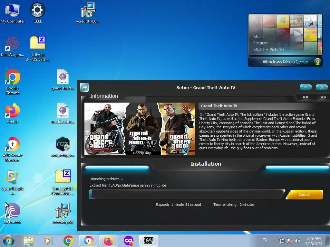The width and height of the screenshot is (330, 247).
Task: Open the 'open this pls -w-' icon
Action: point(13,183)
